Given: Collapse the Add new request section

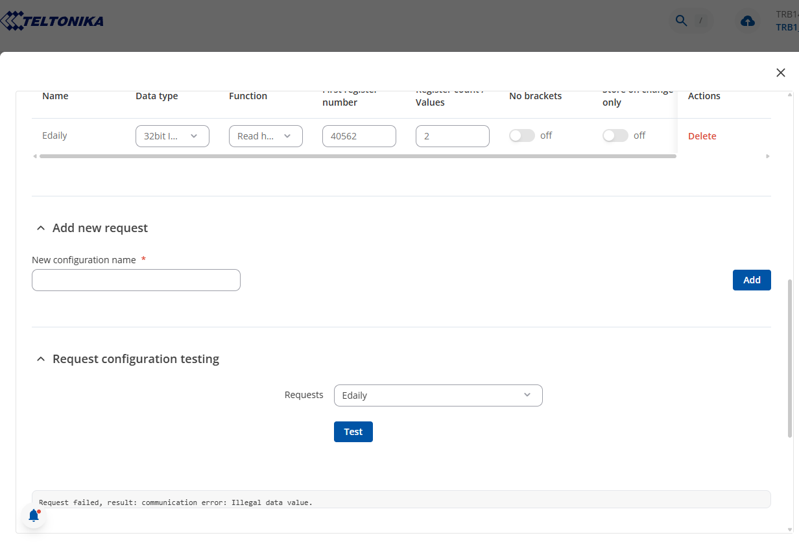Looking at the screenshot, I should coord(41,228).
